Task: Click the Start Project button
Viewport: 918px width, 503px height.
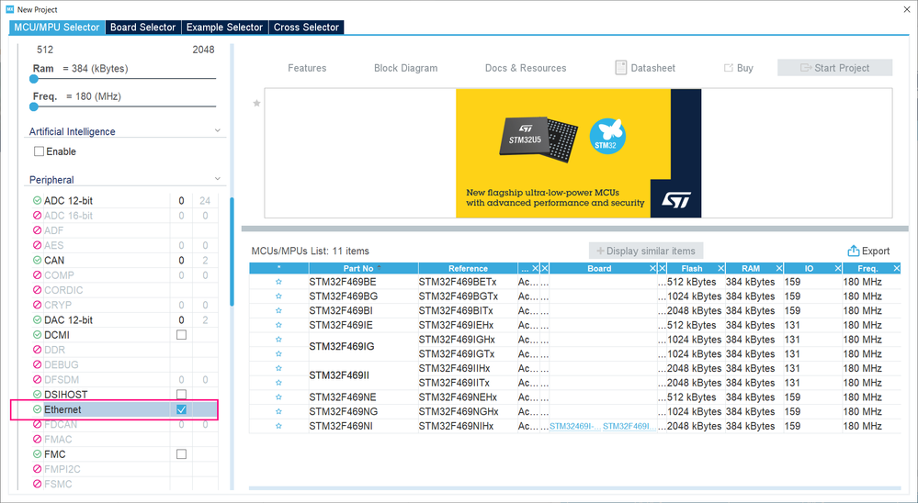Action: click(x=835, y=68)
